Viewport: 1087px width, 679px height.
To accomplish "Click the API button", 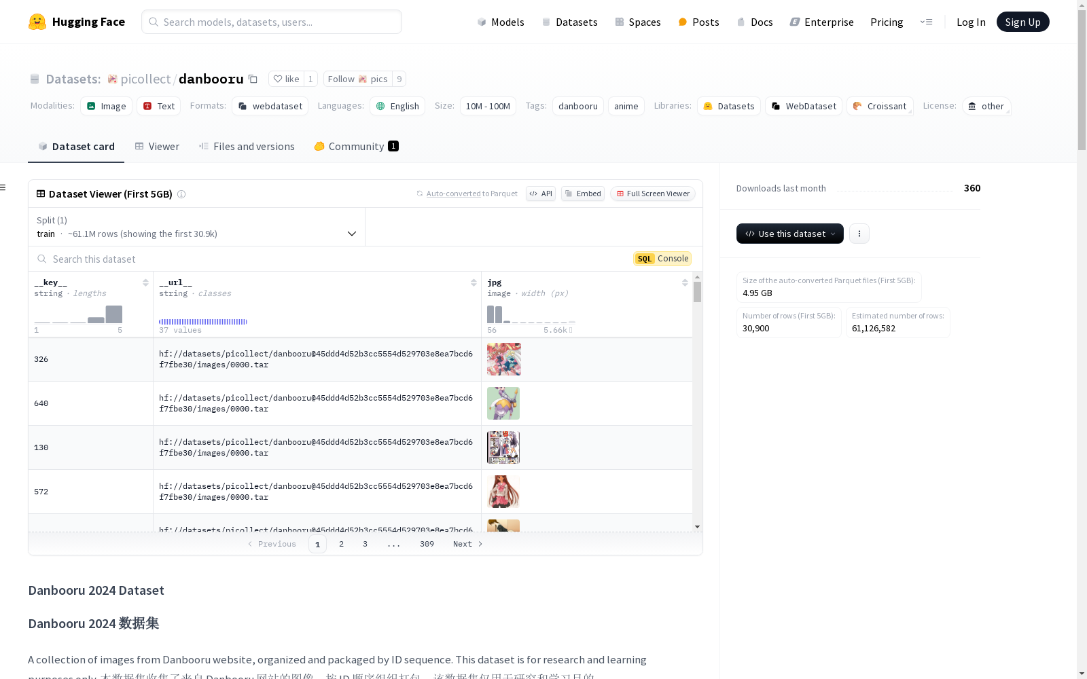I will [541, 194].
